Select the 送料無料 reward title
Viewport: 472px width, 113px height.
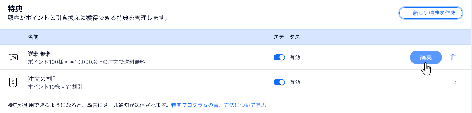(40, 54)
